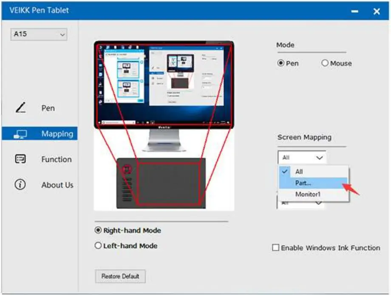Switch to the Function tab
Viewport: 391px width, 295px height.
(57, 159)
